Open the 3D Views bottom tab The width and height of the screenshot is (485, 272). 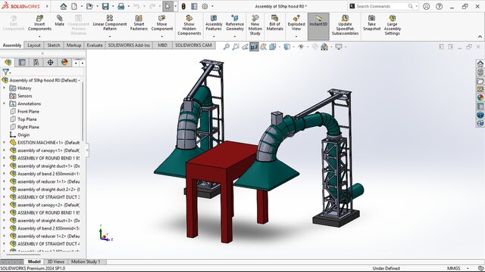tap(55, 261)
